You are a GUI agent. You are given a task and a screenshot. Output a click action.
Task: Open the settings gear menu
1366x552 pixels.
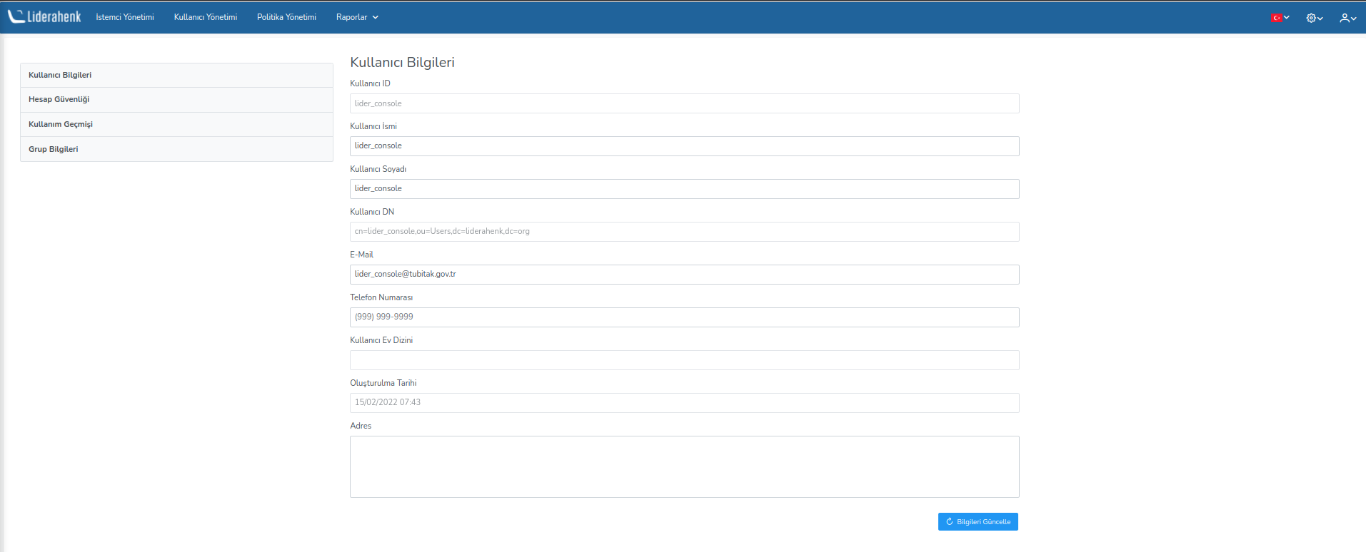coord(1314,18)
